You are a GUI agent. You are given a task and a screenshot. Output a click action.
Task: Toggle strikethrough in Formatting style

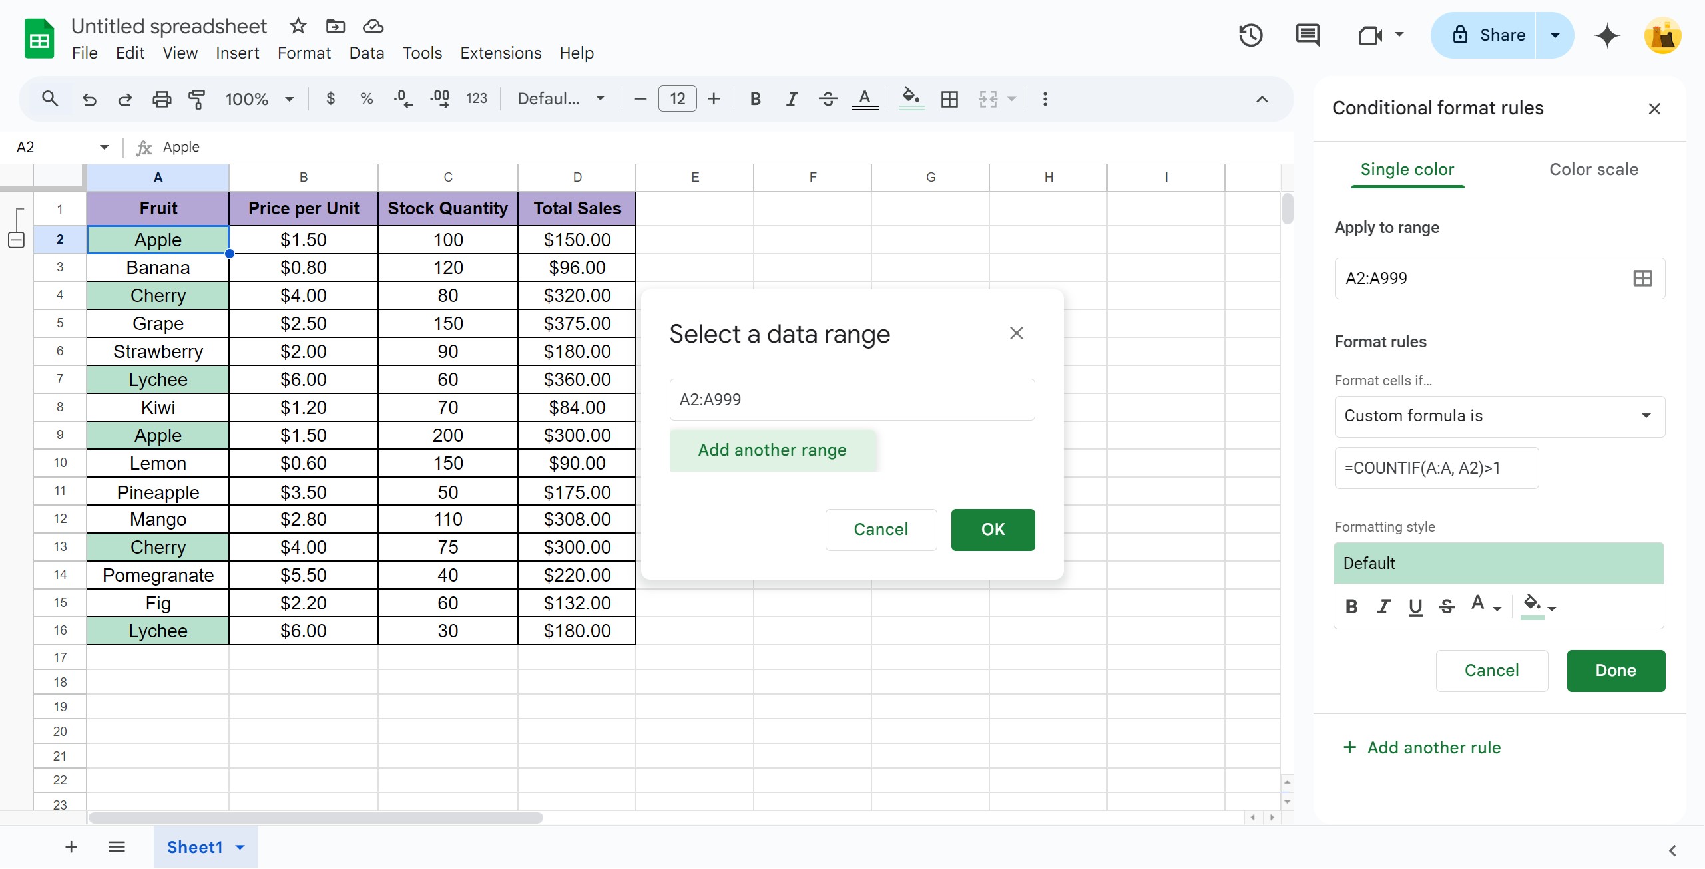[x=1447, y=606]
